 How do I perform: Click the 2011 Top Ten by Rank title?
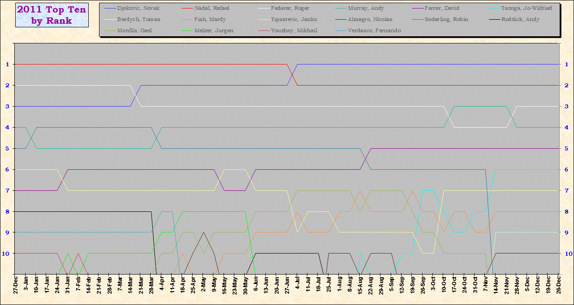(x=51, y=15)
